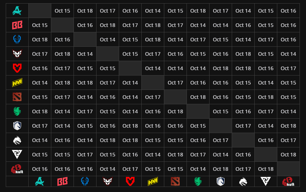Click the MOUZ red heart logo in the bottom row
This screenshot has width=306, height=192.
[x=130, y=182]
